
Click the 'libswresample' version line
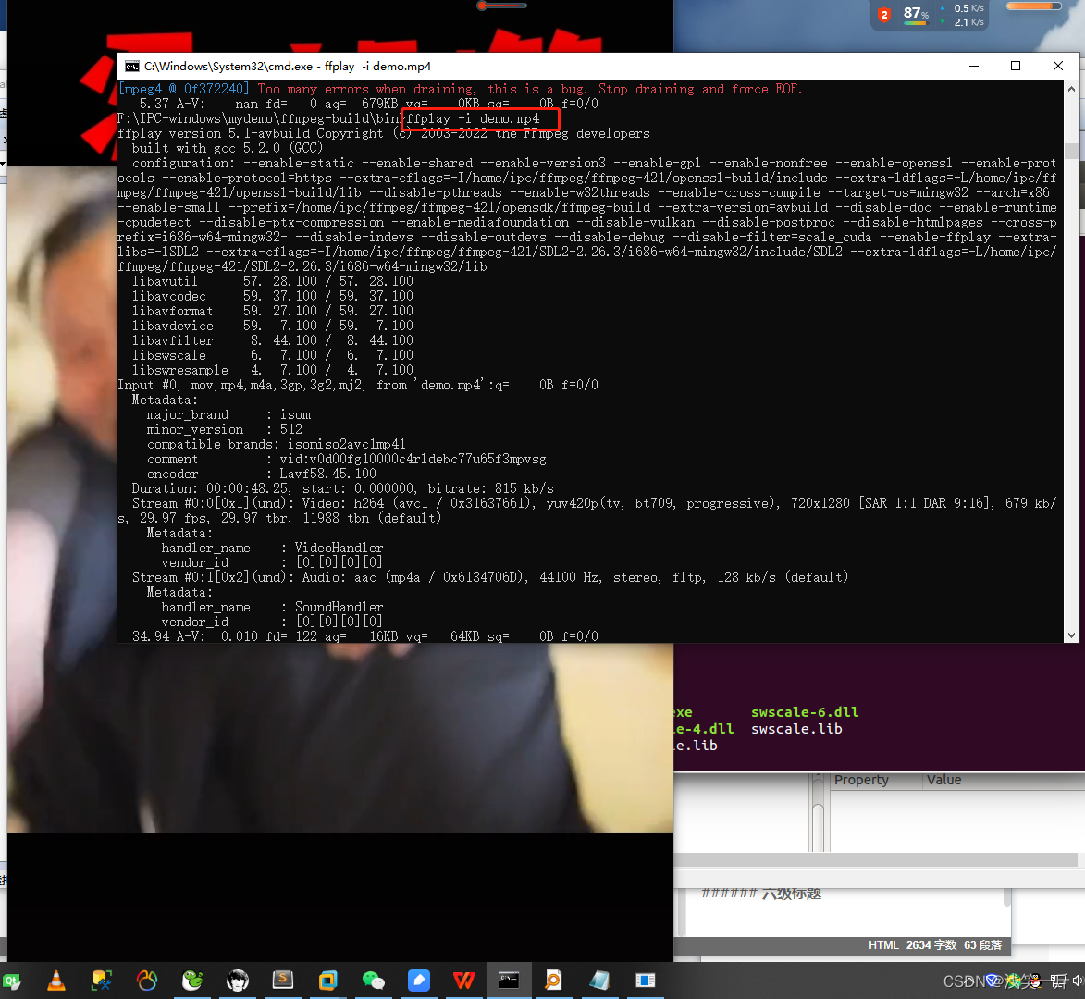273,370
